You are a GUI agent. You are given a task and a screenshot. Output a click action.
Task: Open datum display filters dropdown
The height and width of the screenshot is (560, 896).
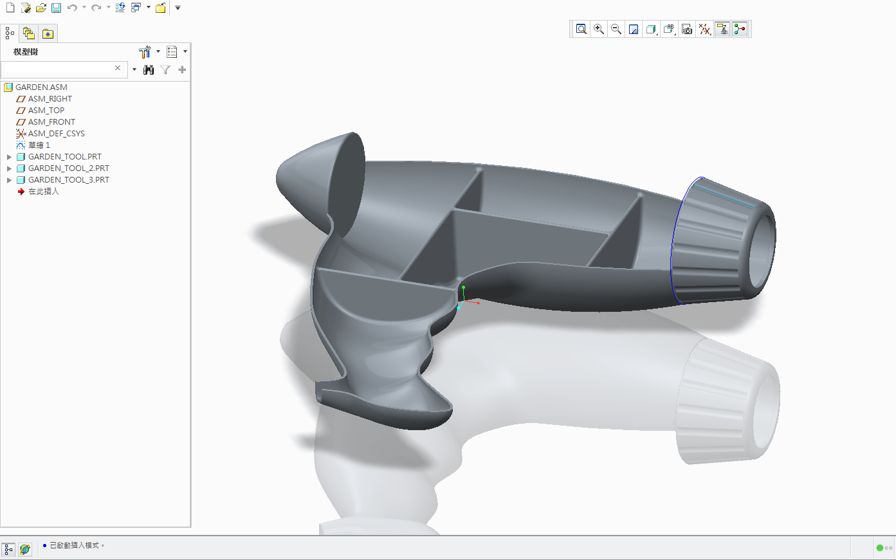coord(705,29)
